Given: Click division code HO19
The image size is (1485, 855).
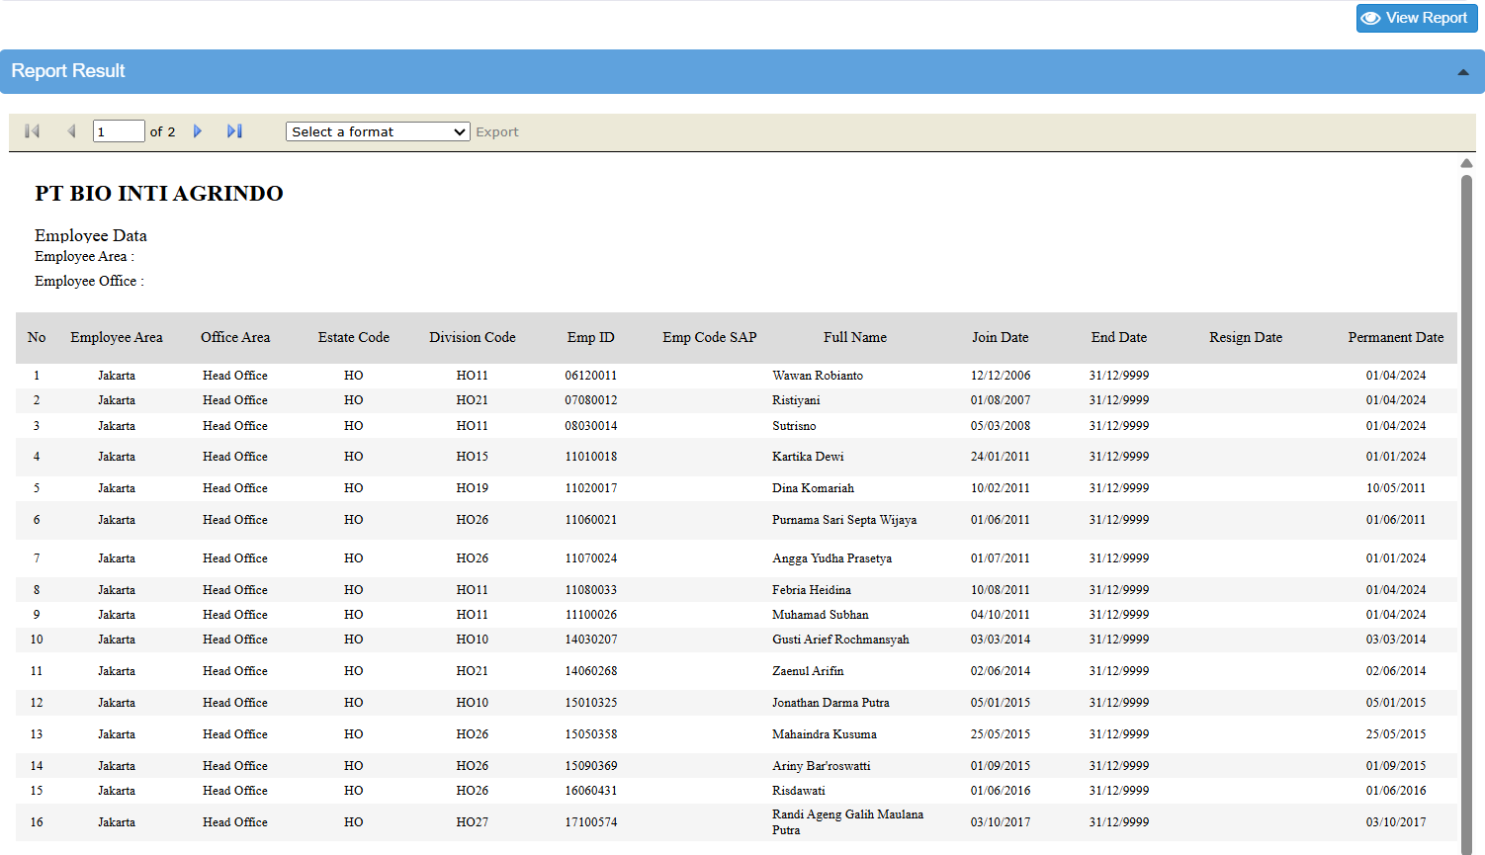Looking at the screenshot, I should 473,488.
